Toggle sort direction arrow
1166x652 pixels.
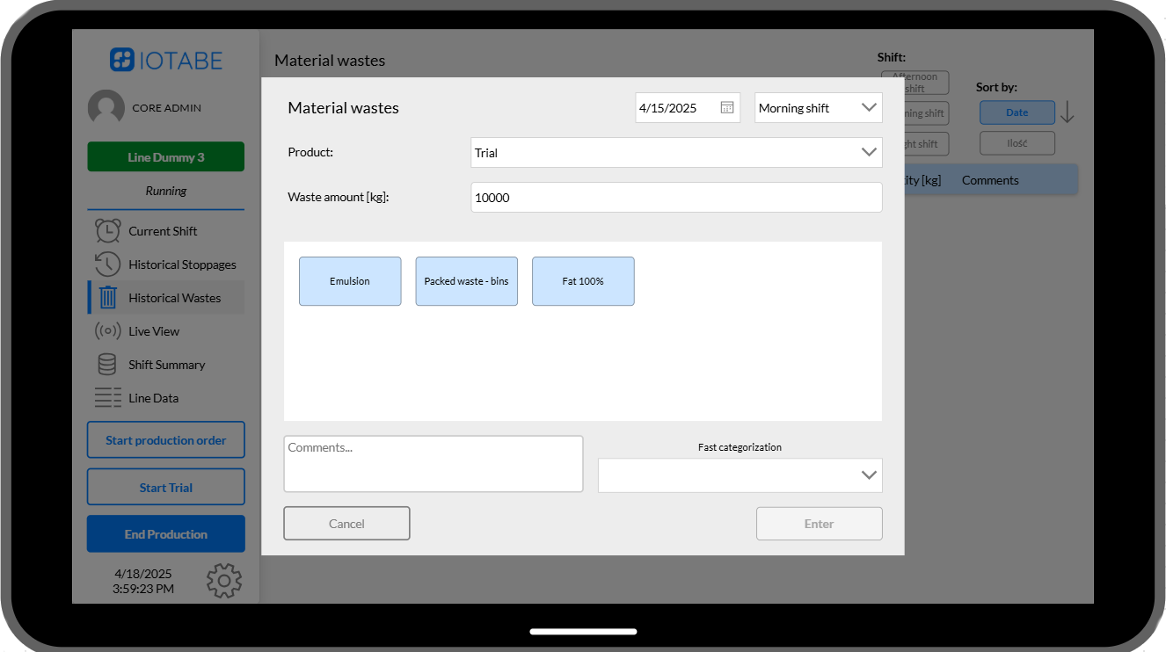coord(1067,112)
